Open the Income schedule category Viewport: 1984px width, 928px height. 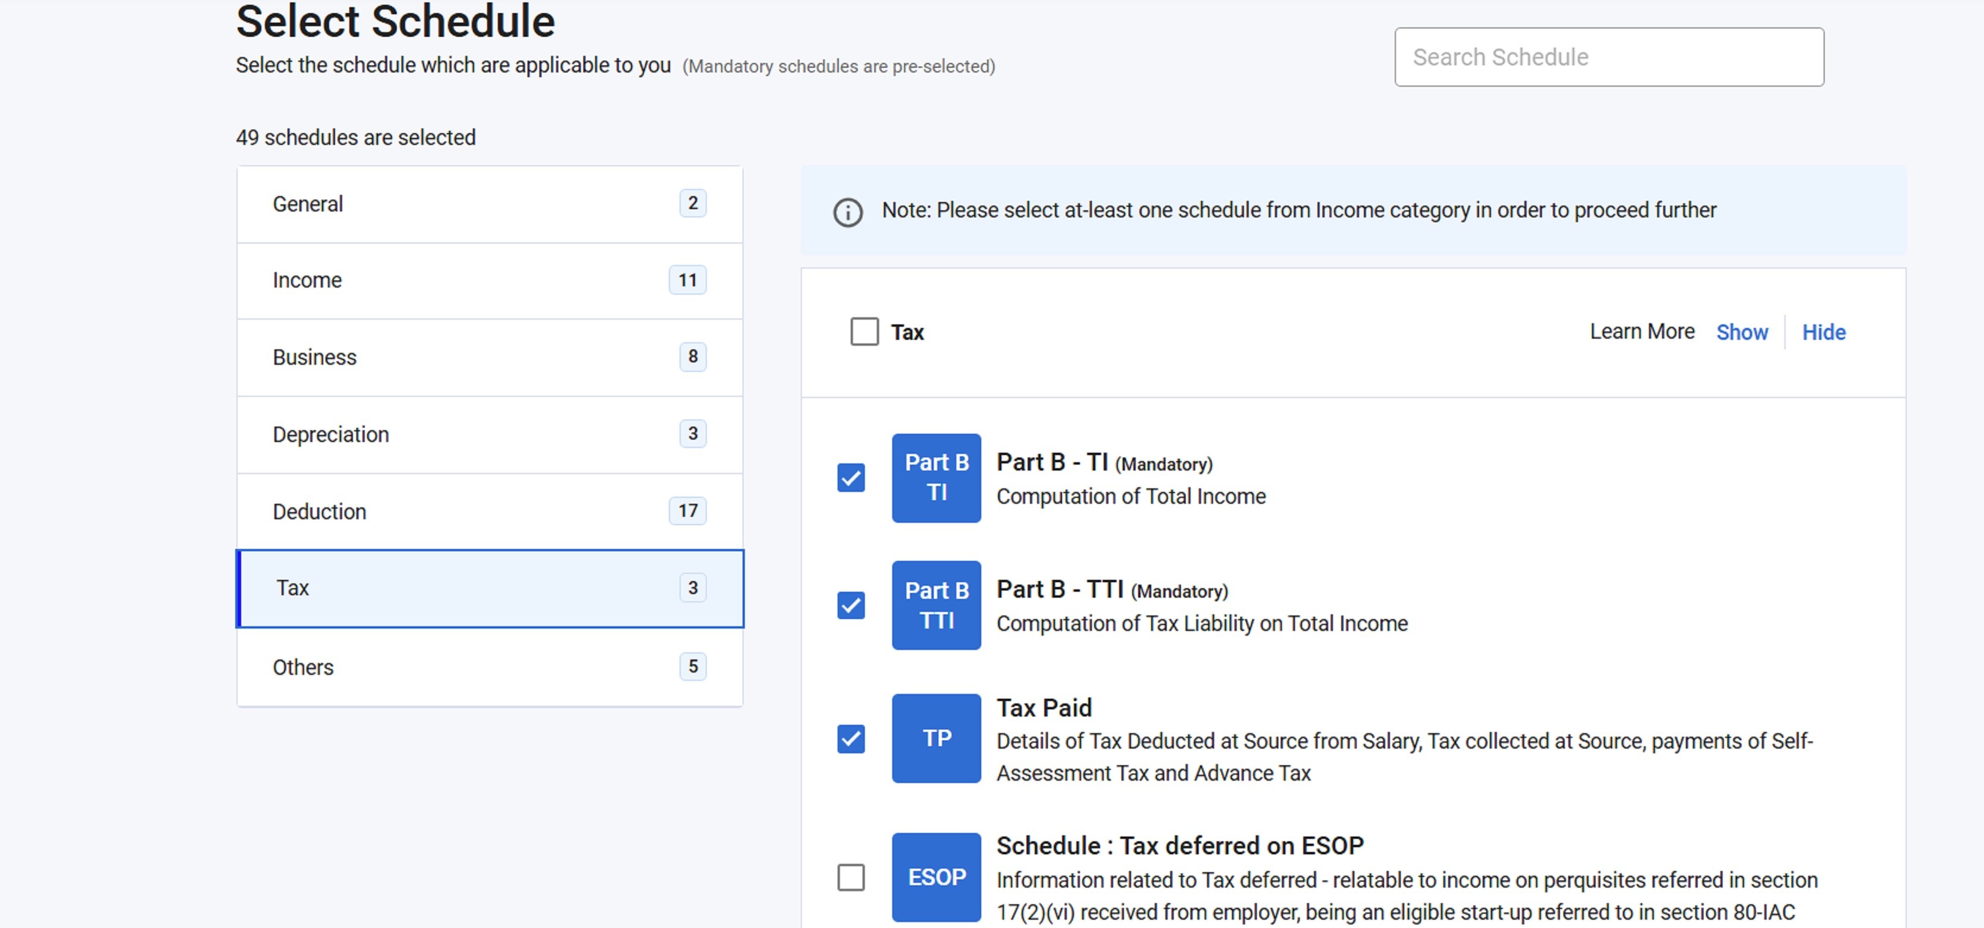(489, 280)
